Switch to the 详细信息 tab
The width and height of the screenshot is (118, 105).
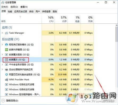tap(46, 11)
